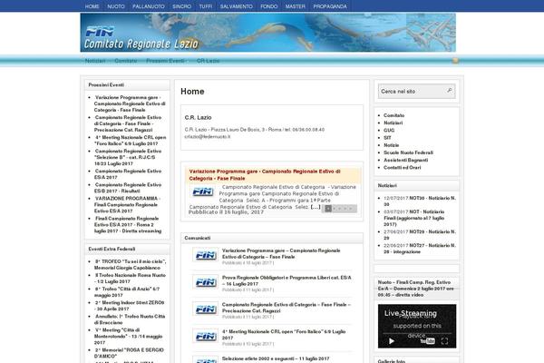Open Campionato Regionale Estivo Selezione B event
Screen dimensions: 544x363
128,157
